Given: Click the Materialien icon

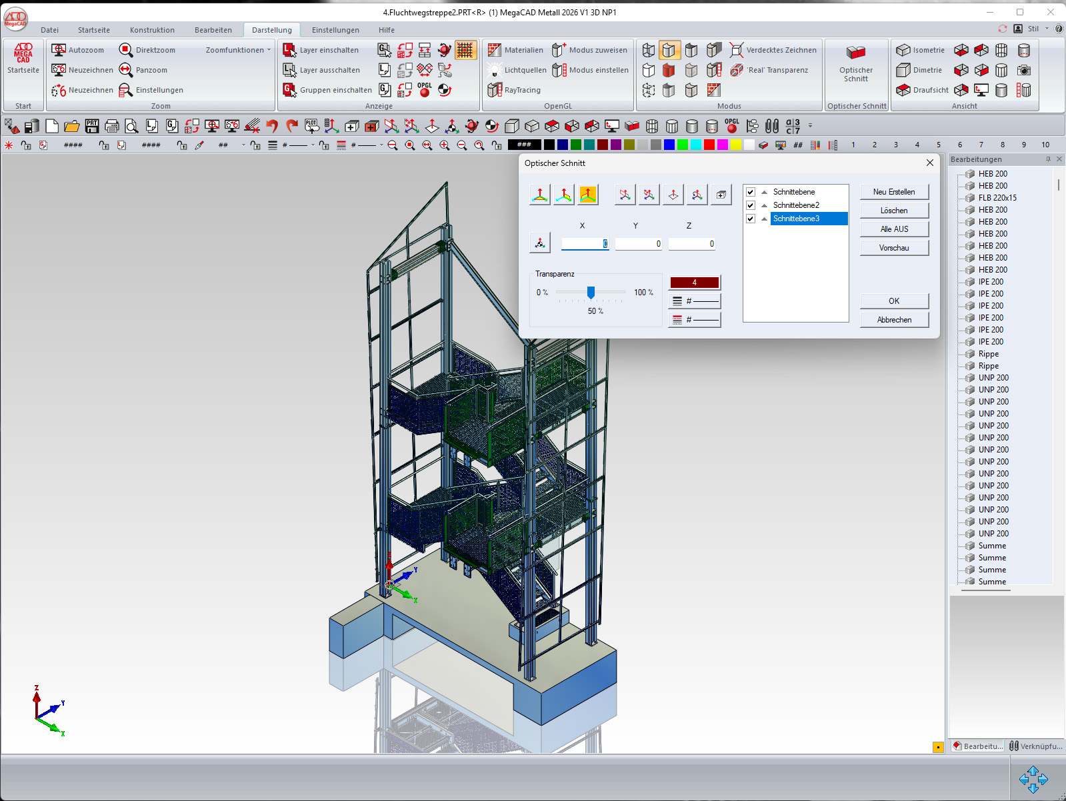Looking at the screenshot, I should [495, 50].
